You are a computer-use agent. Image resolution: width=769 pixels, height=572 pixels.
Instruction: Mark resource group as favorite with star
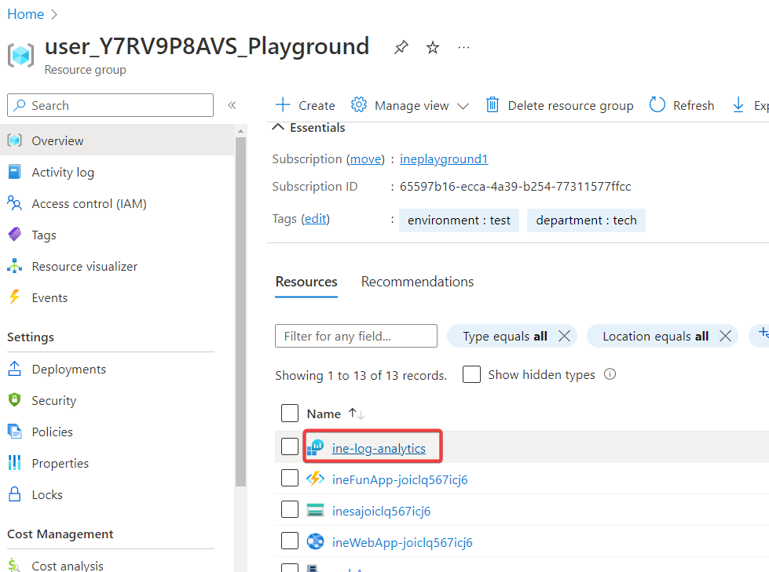pyautogui.click(x=433, y=48)
